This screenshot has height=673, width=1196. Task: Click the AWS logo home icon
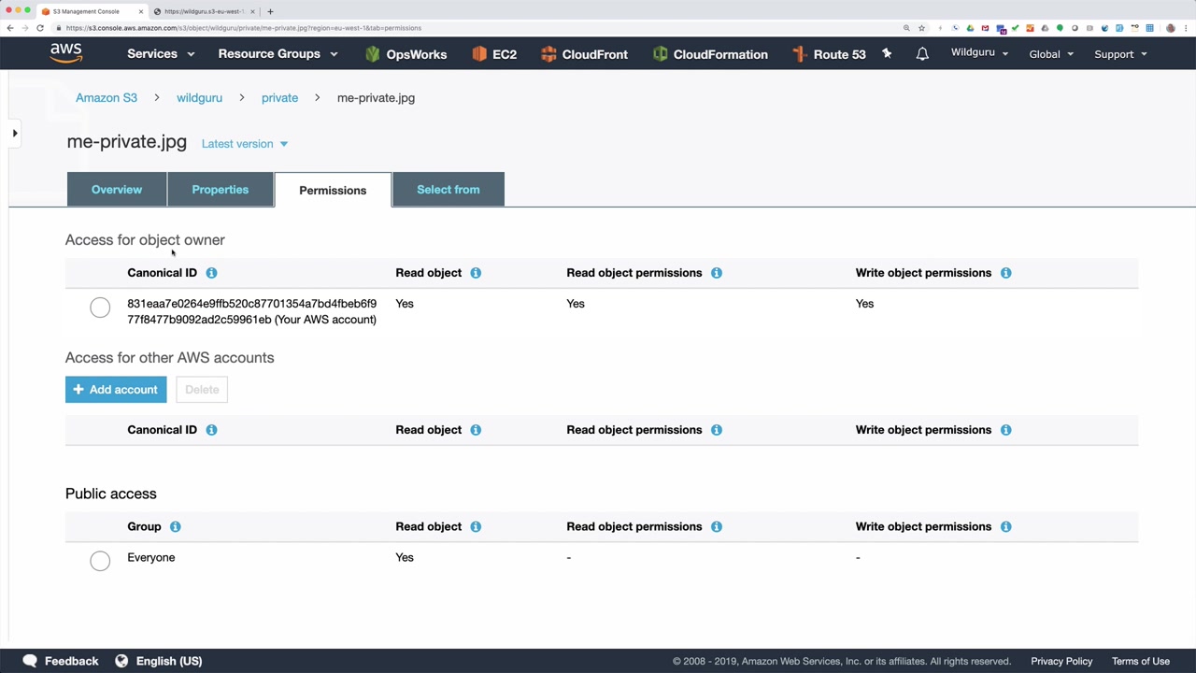pos(66,53)
